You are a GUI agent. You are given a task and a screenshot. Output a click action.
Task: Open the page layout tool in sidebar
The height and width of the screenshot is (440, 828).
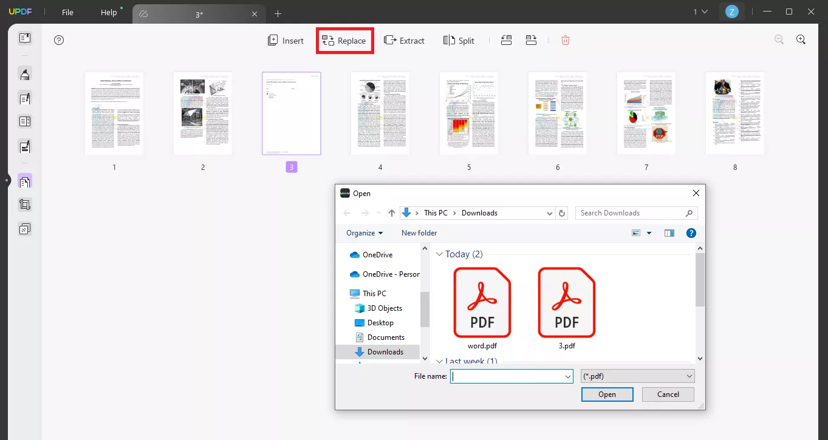(x=25, y=122)
